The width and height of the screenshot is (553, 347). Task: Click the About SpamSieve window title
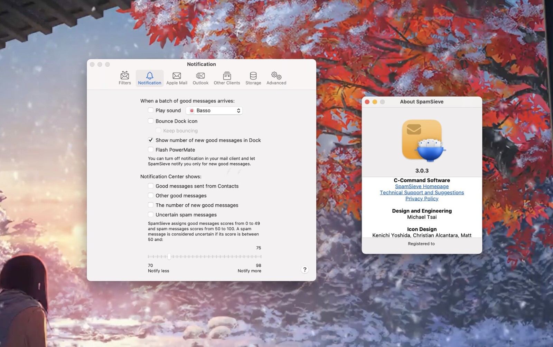click(x=422, y=102)
